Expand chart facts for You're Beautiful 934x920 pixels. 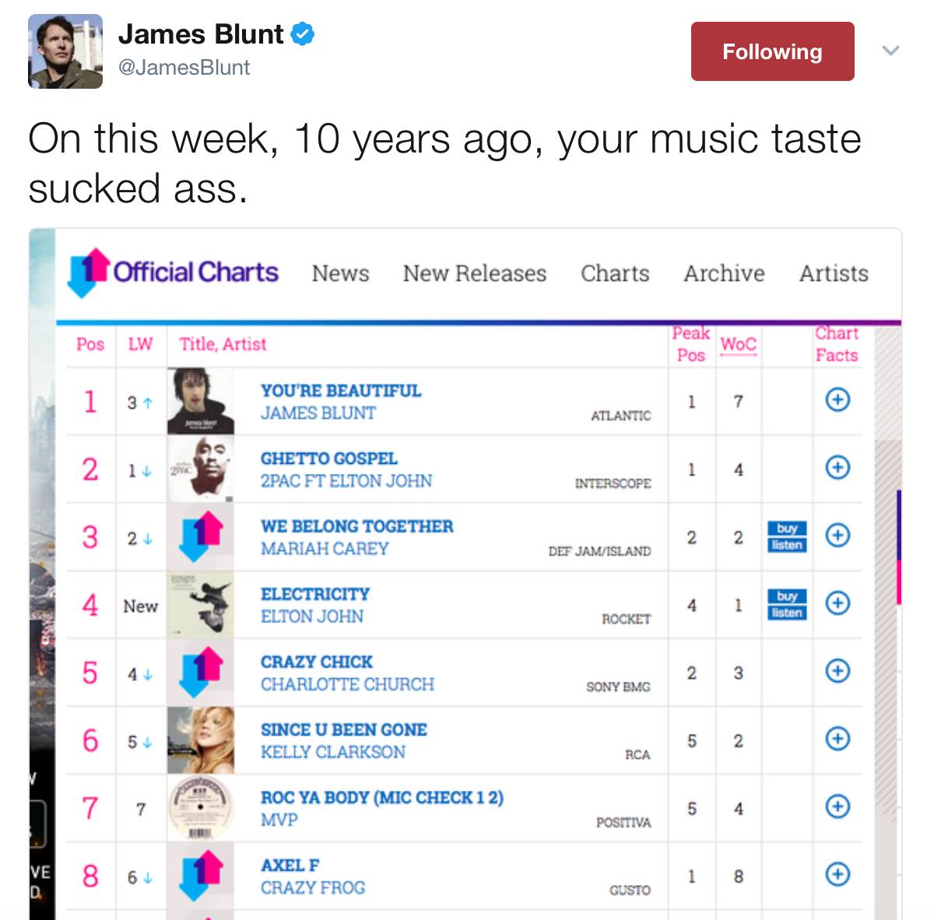[x=837, y=400]
